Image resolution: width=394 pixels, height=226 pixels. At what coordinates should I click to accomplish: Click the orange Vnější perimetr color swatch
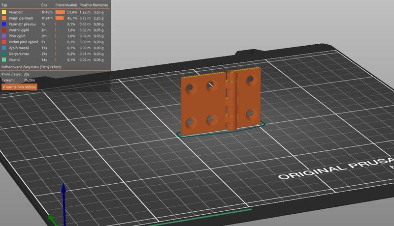pos(4,18)
